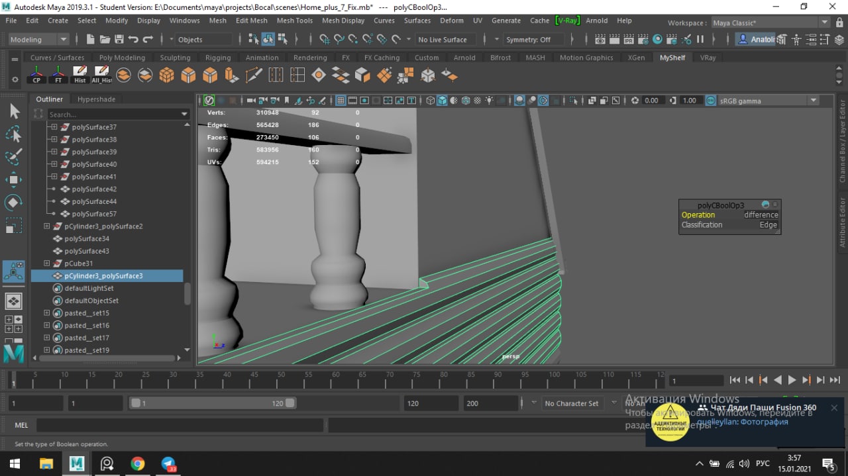
Task: Toggle wireframe shading in viewport toolbar
Action: [x=431, y=101]
